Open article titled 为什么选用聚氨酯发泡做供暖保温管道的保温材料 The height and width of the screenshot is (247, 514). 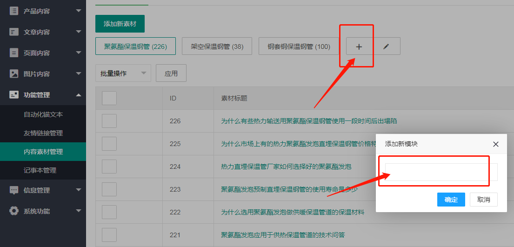292,212
